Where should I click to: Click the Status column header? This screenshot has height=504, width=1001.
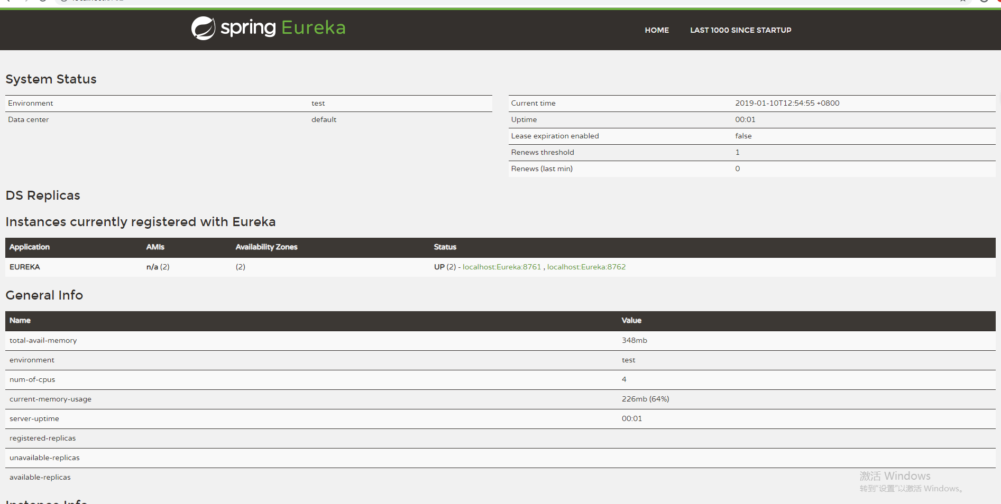445,247
